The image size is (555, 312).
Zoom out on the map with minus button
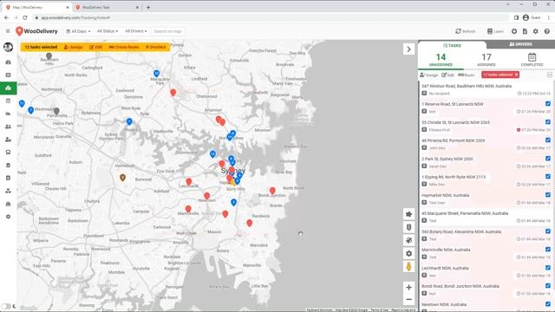(x=408, y=300)
